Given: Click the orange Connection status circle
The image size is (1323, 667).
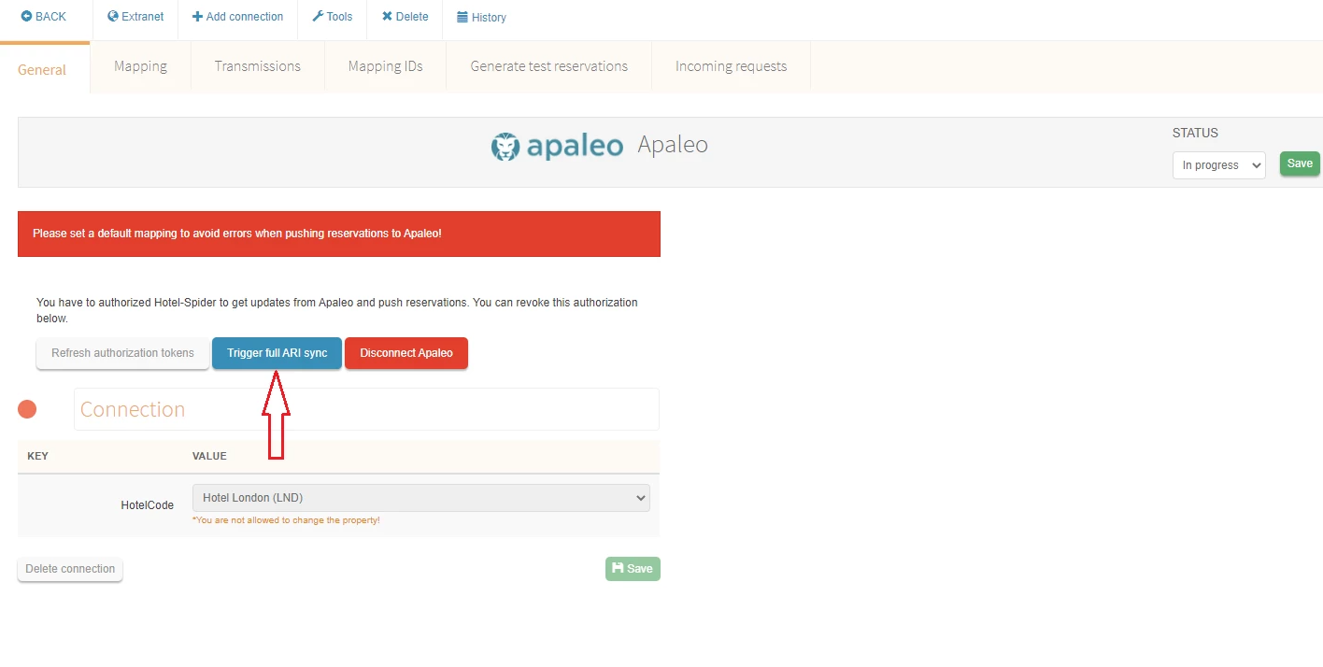Looking at the screenshot, I should coord(27,409).
